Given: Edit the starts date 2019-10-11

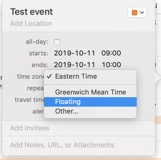Looking at the screenshot, I should coord(74,53).
